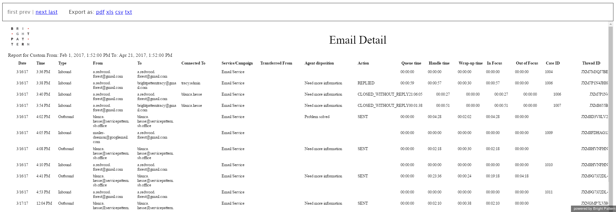
Task: Click the 'From' column header
Action: tap(98, 63)
